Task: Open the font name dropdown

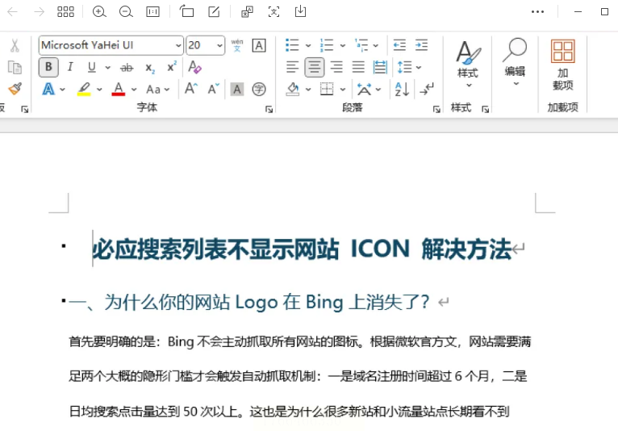Action: pos(178,45)
